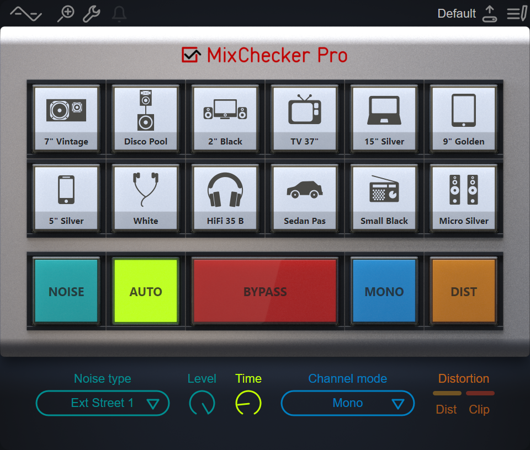530x450 pixels.
Task: Click the Time knob
Action: click(248, 403)
